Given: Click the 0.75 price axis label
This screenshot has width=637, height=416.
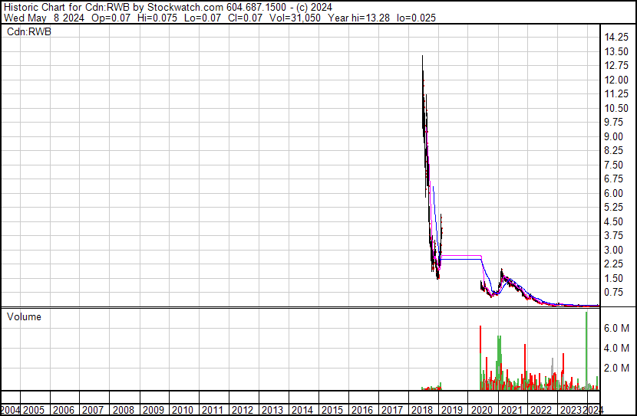Looking at the screenshot, I should point(613,293).
